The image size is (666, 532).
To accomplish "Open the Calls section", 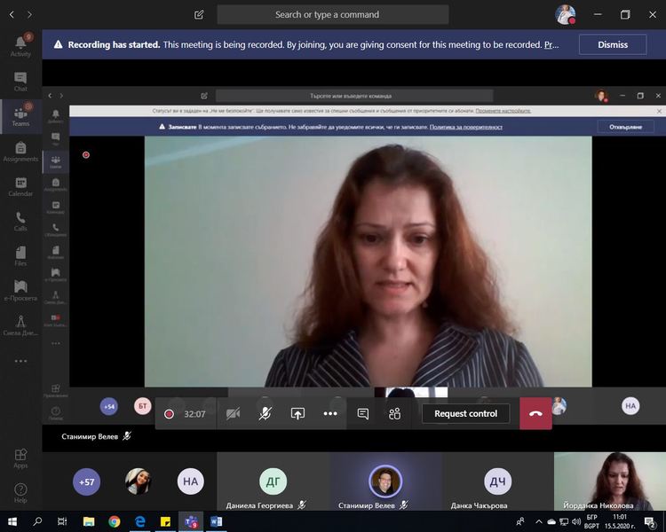I will 20,222.
